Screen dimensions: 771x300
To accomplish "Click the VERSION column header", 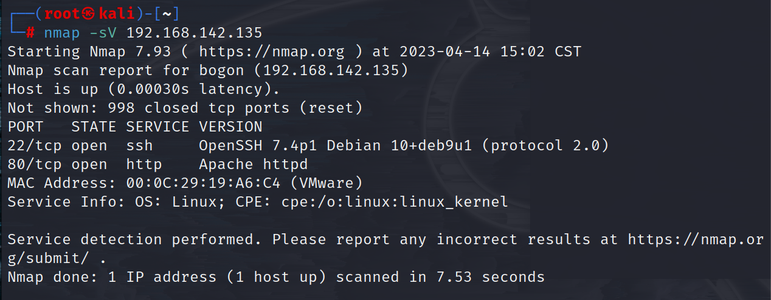I will [230, 127].
